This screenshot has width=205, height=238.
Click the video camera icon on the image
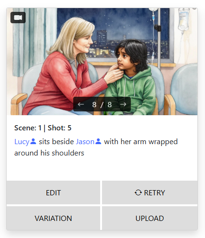pos(18,18)
